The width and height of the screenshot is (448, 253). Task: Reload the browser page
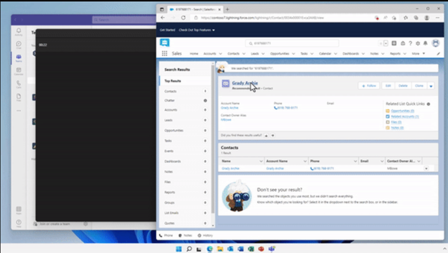tap(184, 18)
